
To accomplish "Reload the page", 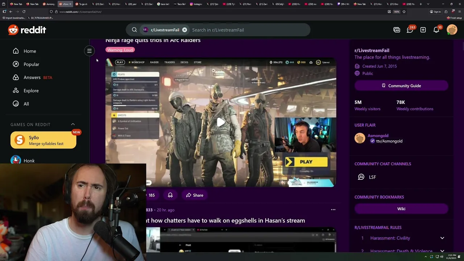I will [24, 12].
